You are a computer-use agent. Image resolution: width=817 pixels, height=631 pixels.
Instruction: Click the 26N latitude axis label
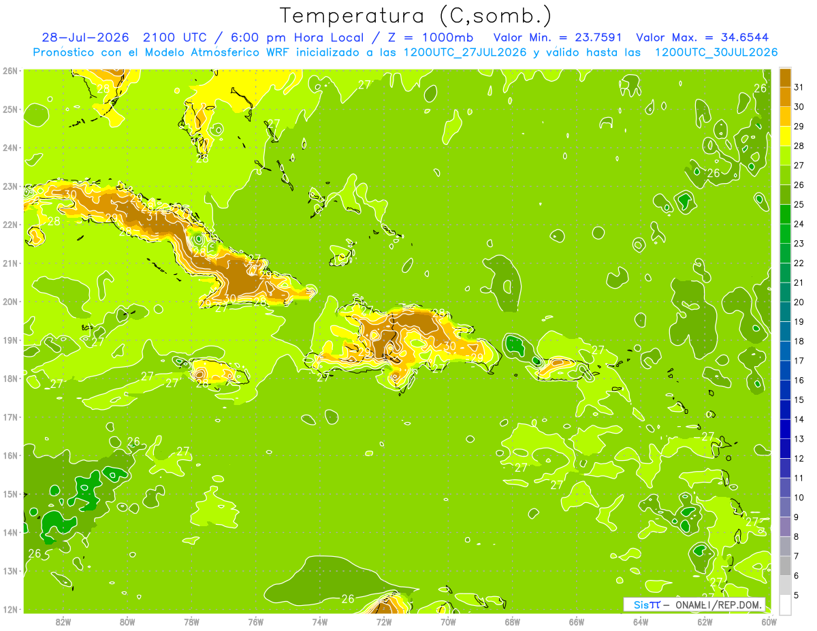[x=10, y=71]
